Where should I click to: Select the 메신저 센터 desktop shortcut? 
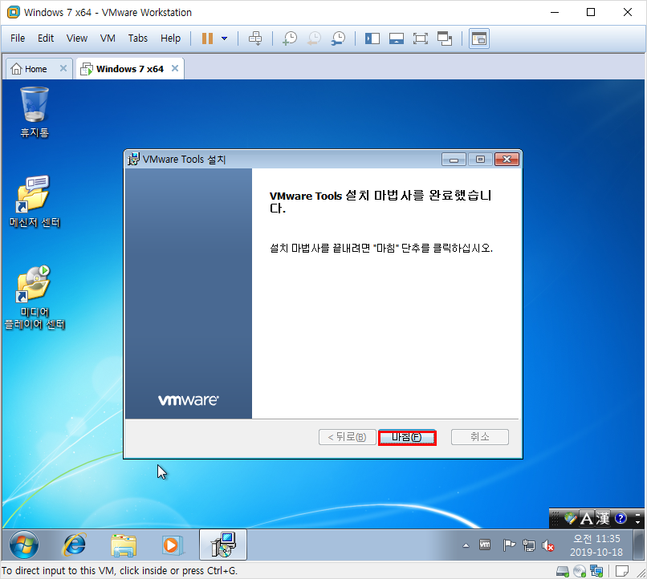tap(35, 201)
